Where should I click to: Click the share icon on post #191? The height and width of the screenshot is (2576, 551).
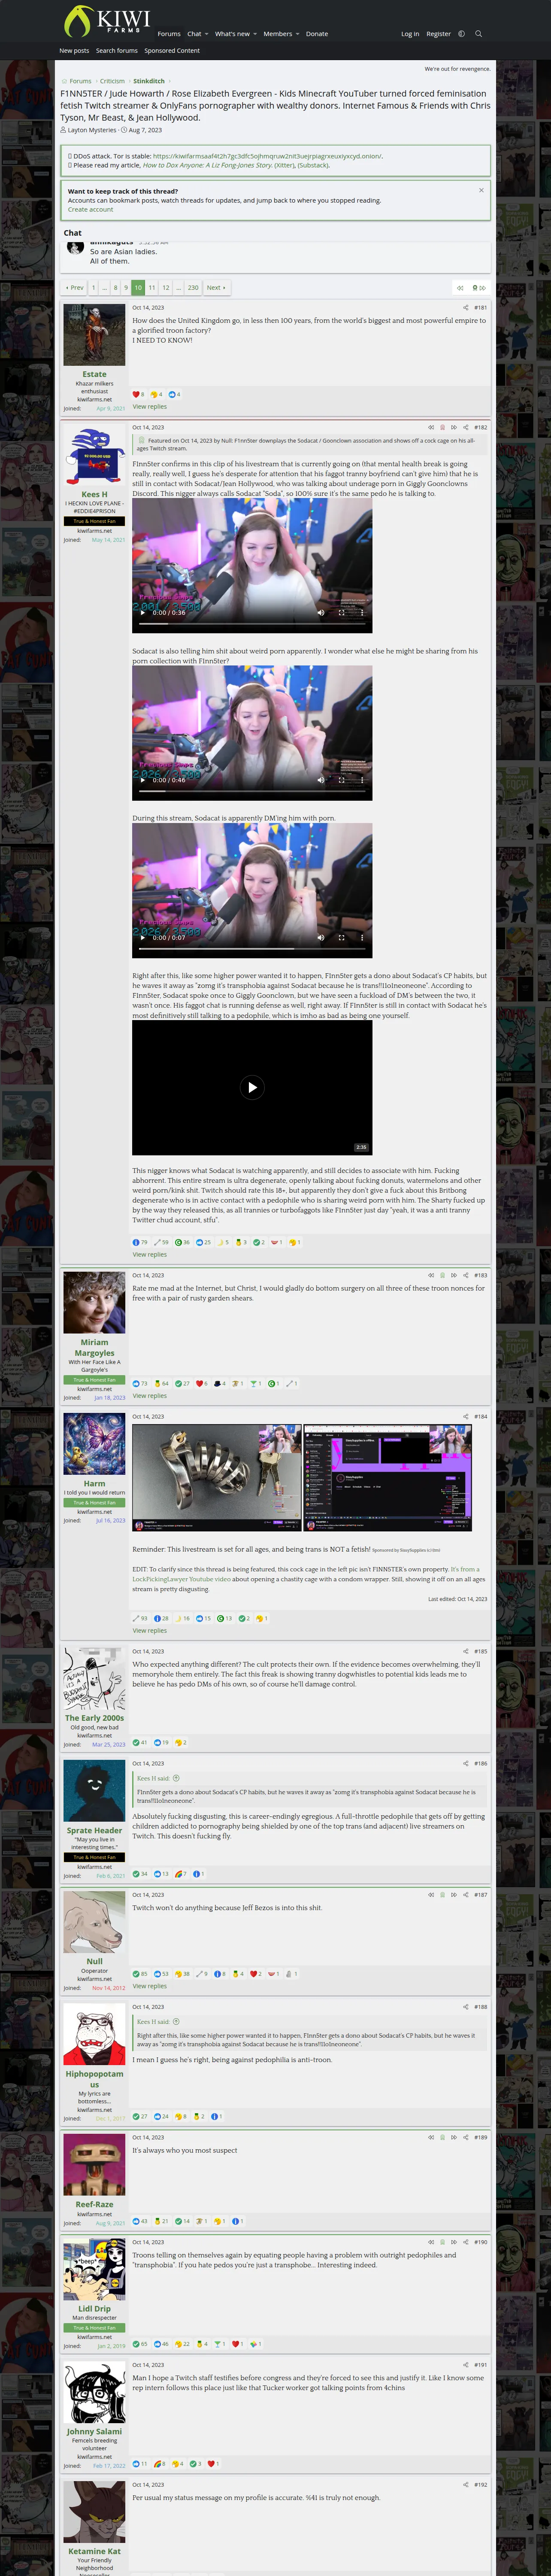[x=465, y=2365]
